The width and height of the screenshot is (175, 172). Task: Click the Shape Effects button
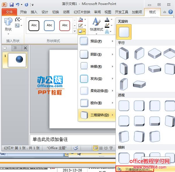pyautogui.click(x=82, y=31)
